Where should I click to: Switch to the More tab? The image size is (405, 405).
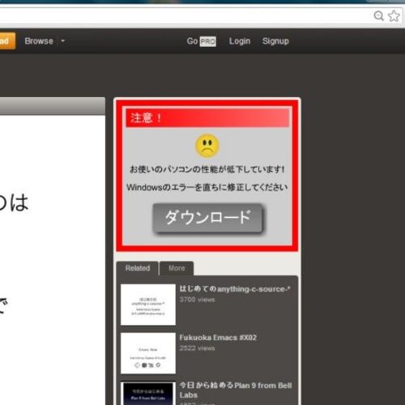(177, 268)
